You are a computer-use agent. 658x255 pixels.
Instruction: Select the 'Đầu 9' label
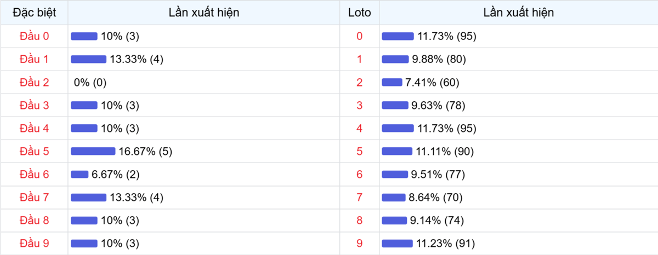click(x=34, y=243)
